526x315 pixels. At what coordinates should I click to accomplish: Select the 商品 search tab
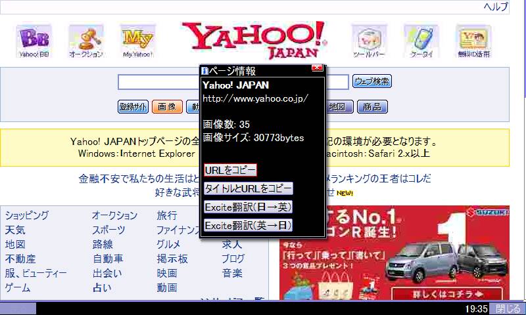(x=372, y=107)
